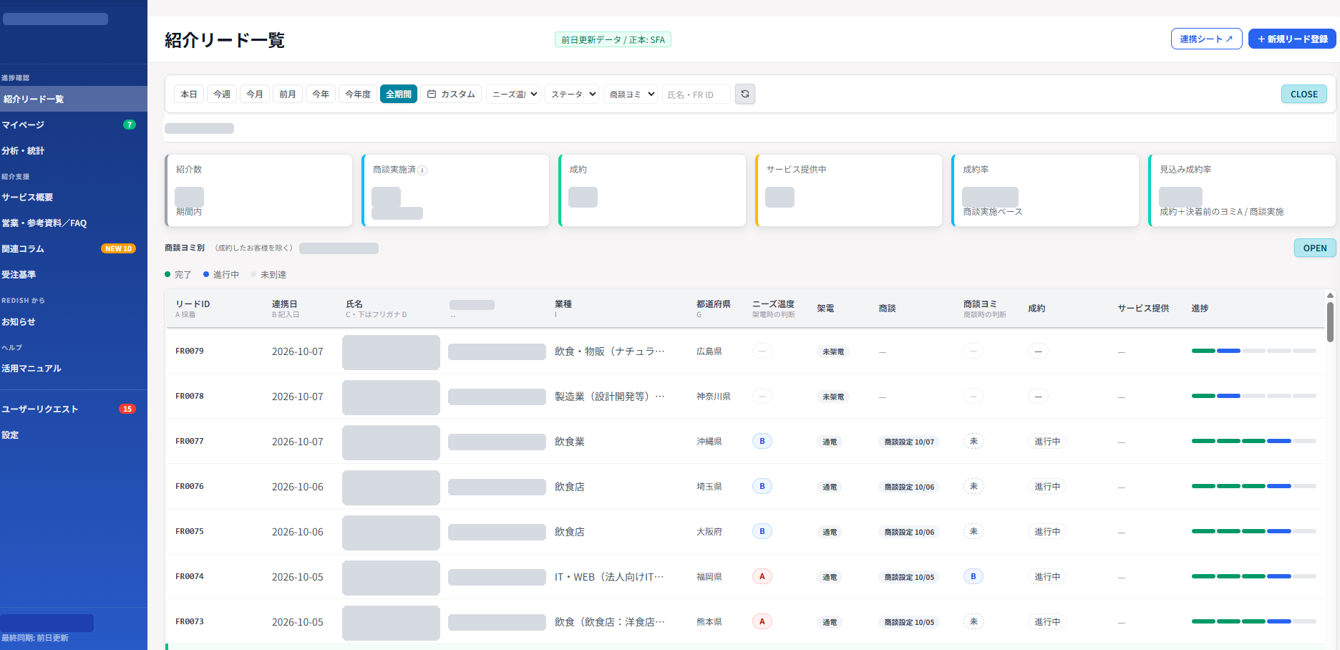This screenshot has height=650, width=1340.
Task: Select the 前月 period filter
Action: click(x=288, y=94)
